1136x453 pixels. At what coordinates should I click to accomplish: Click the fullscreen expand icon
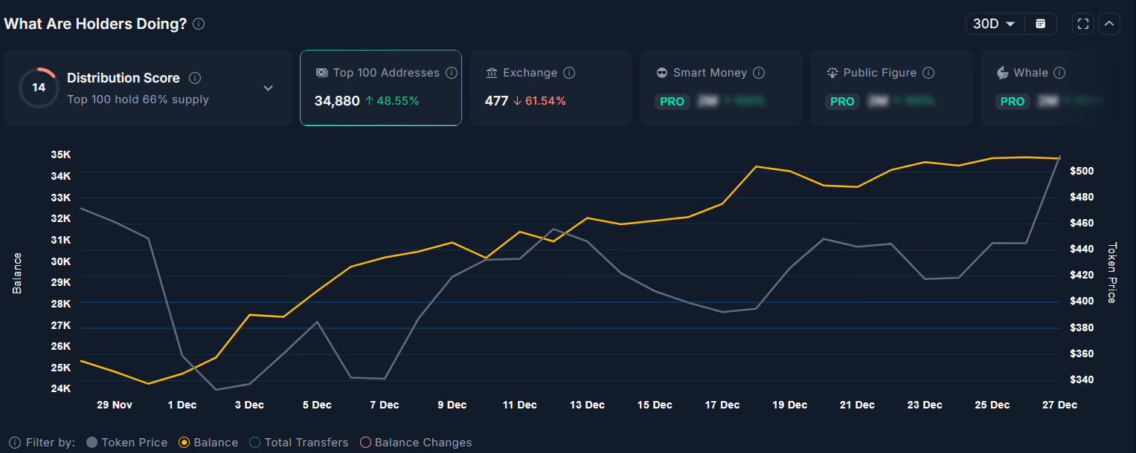point(1083,24)
